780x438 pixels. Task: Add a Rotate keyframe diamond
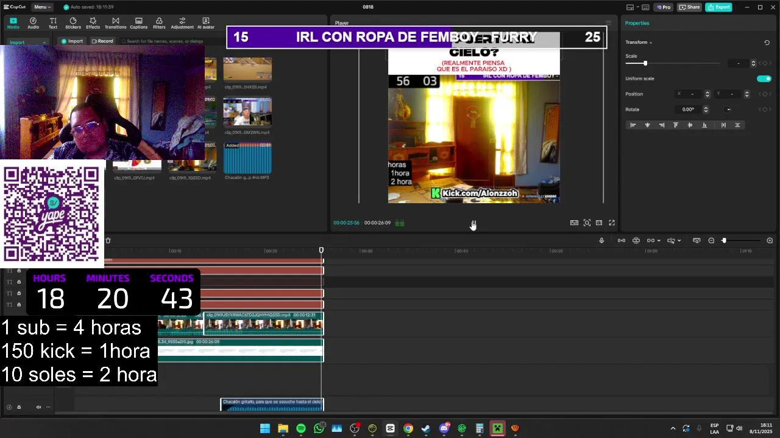pyautogui.click(x=765, y=109)
